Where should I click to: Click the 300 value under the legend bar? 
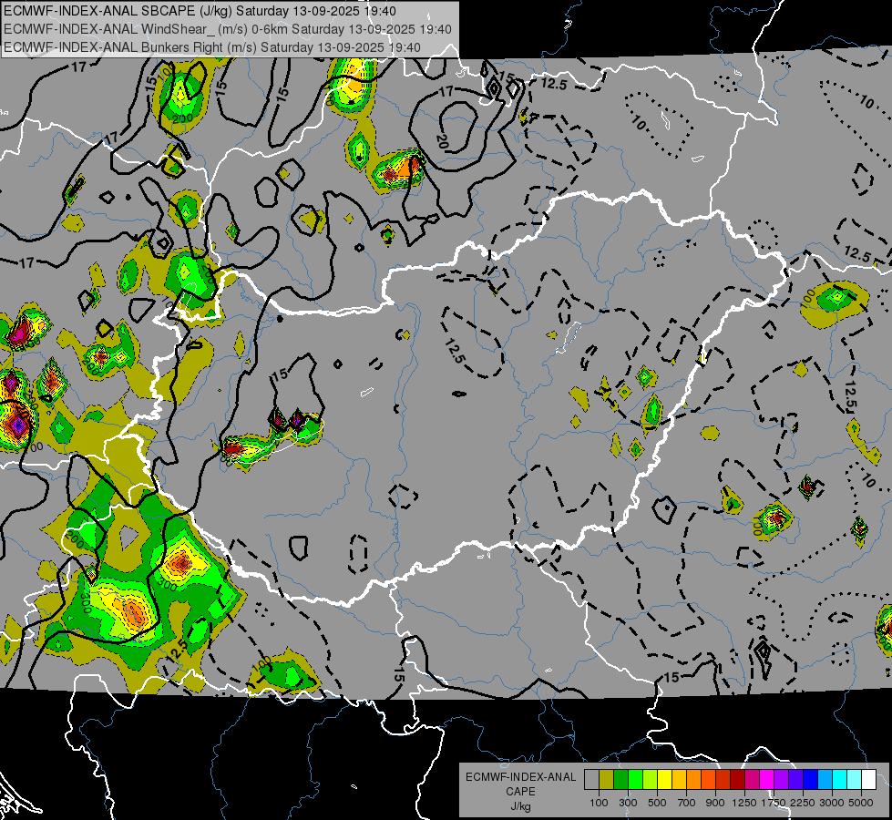pos(628,803)
